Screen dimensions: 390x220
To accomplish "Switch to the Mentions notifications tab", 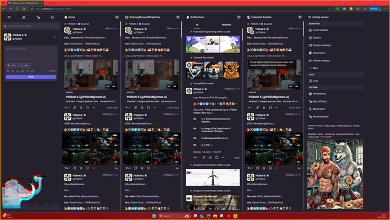I will point(226,24).
